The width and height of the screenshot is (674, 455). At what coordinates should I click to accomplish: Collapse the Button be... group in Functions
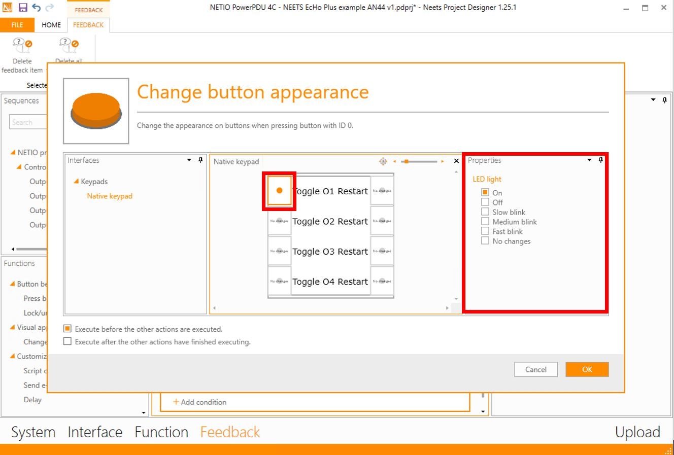(13, 284)
